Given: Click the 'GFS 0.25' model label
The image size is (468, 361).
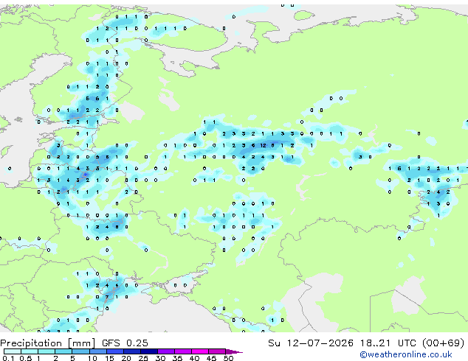Looking at the screenshot, I should pyautogui.click(x=125, y=343).
